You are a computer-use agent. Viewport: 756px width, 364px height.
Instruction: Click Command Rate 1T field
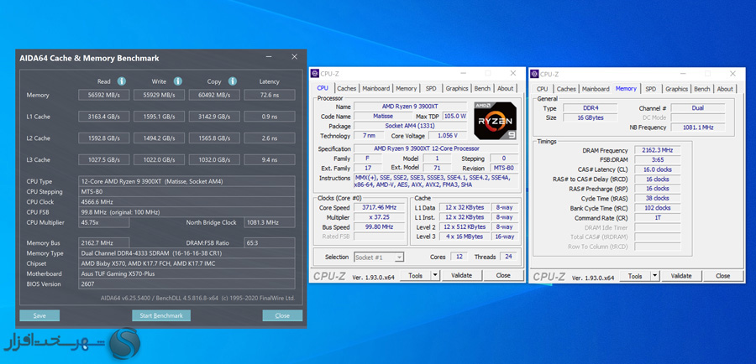[658, 217]
